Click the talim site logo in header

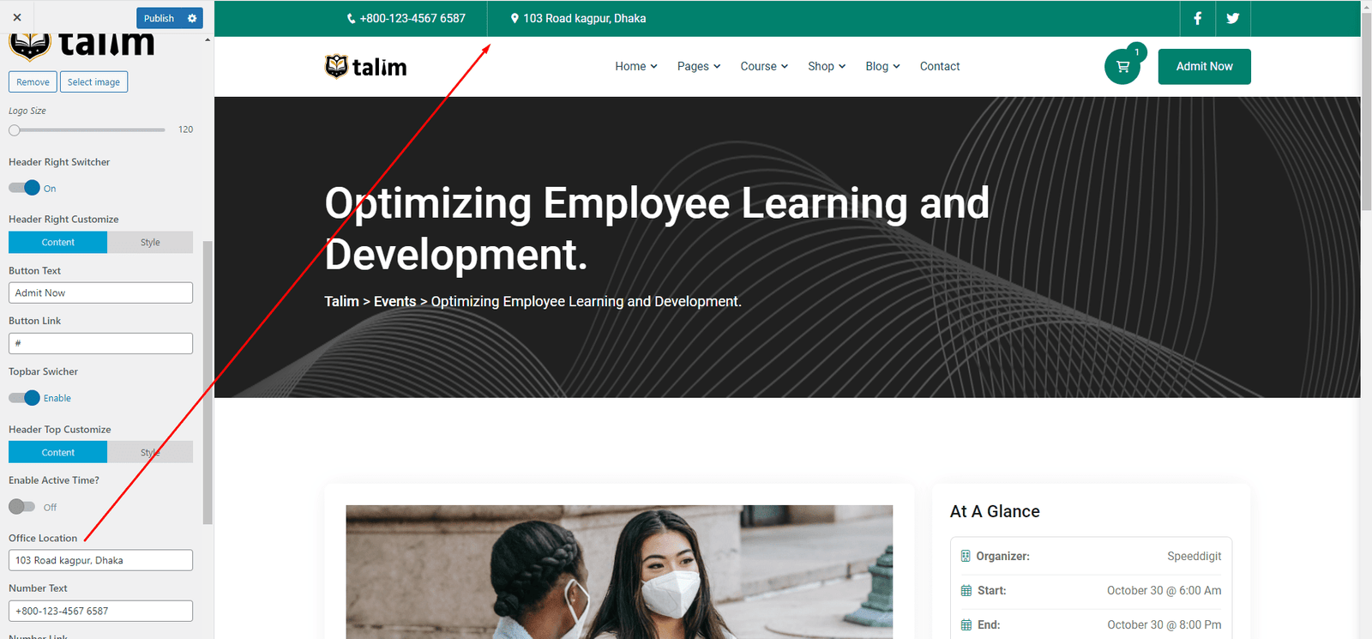point(366,66)
